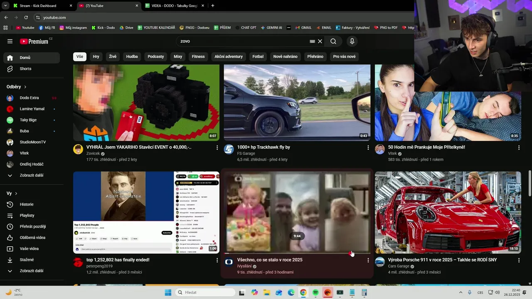The image size is (532, 299).
Task: Reload the page with the refresh icon
Action: coord(26,17)
